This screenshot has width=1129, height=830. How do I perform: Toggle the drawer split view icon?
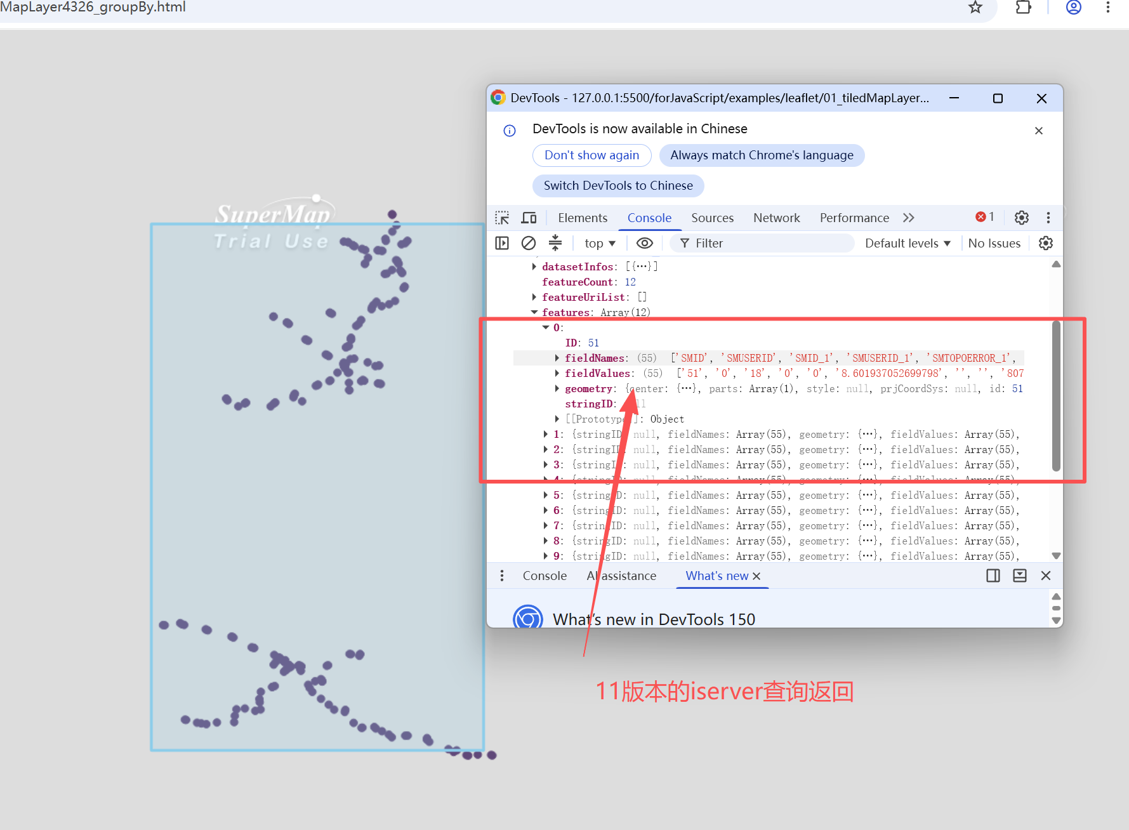(993, 576)
